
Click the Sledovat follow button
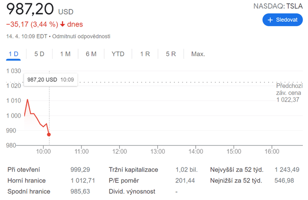point(282,20)
